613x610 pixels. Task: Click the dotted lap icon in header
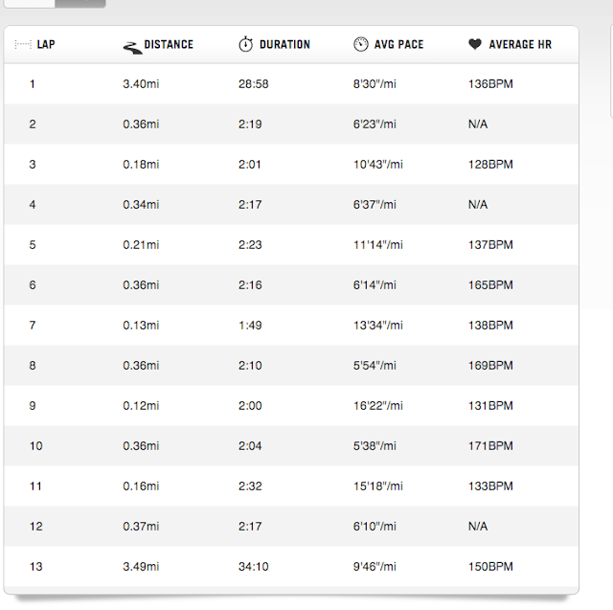pos(23,45)
